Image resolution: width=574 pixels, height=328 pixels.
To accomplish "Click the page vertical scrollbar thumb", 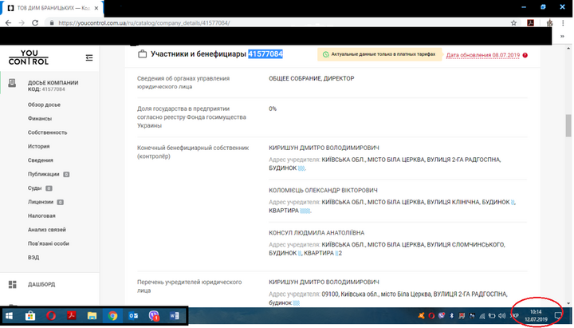I will tap(568, 125).
